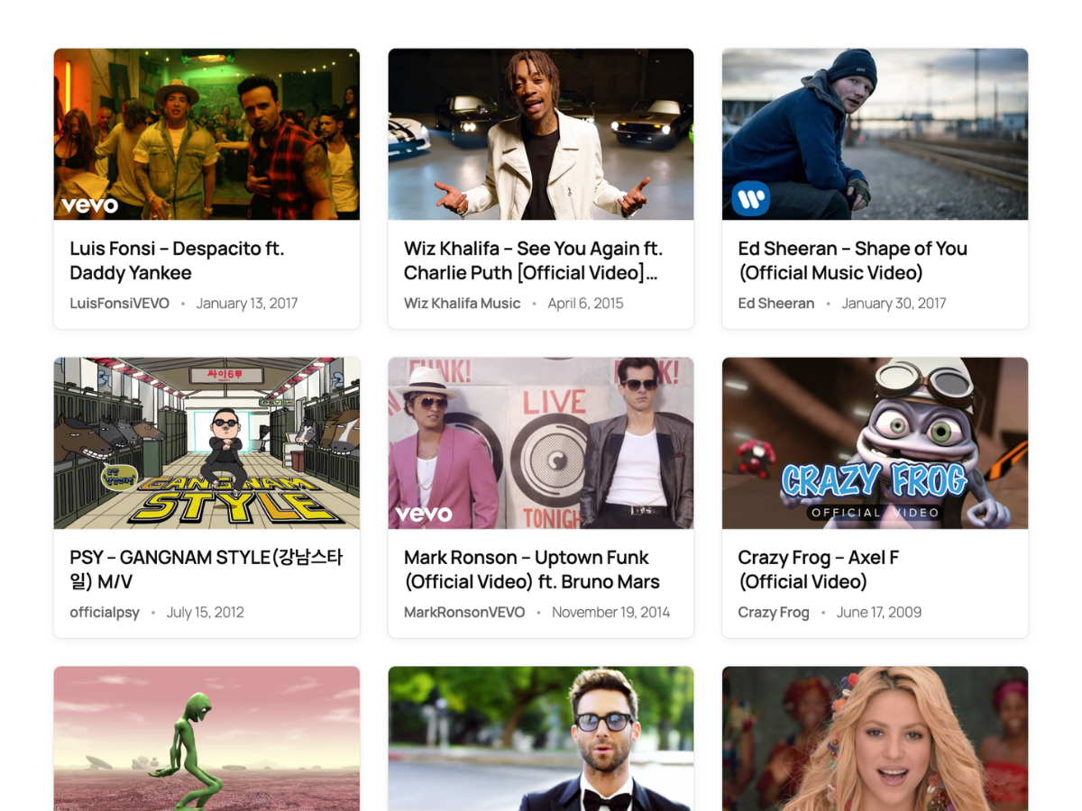Click the date 'January 13, 2017'

(x=247, y=304)
